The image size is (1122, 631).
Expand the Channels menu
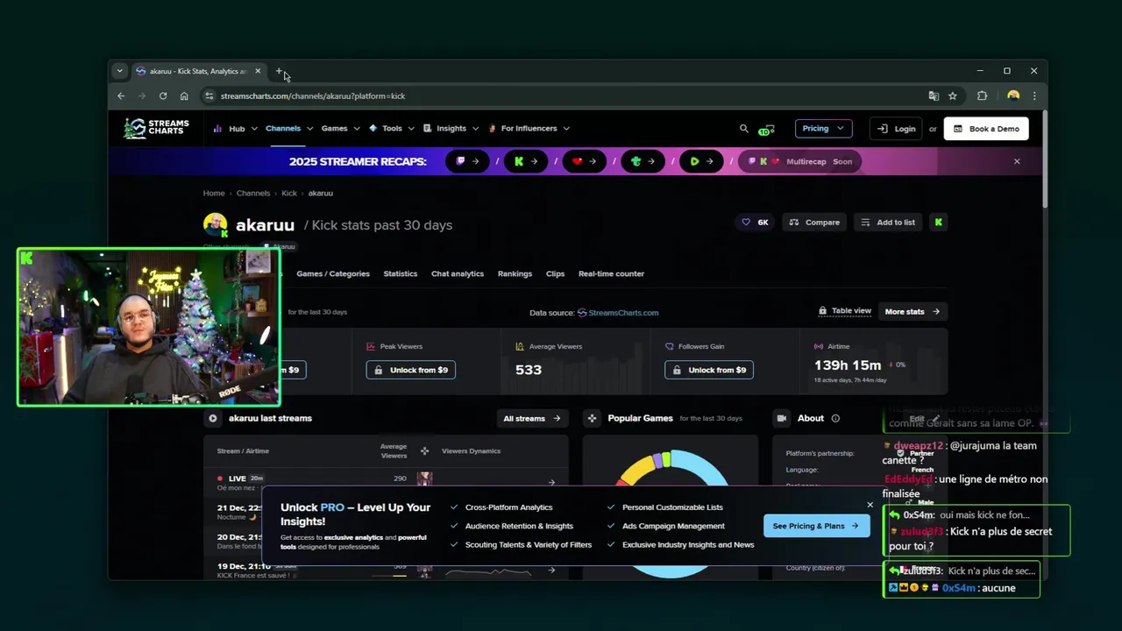coord(289,129)
